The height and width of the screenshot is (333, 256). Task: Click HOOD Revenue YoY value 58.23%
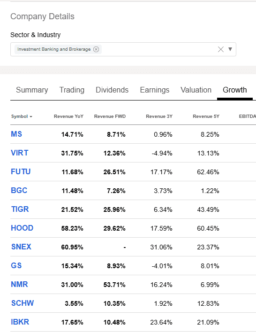[72, 228]
